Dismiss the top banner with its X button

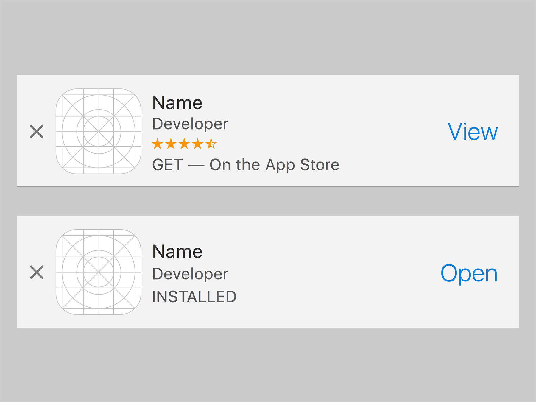coord(37,131)
